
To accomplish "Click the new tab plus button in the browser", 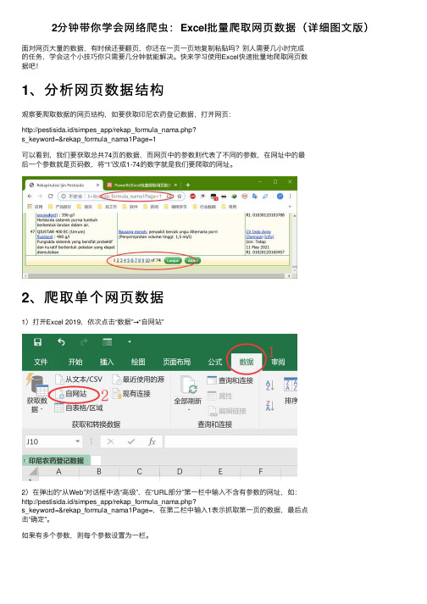I will coord(188,185).
